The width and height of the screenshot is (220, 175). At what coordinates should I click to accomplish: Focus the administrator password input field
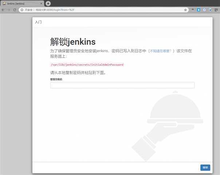(122, 85)
